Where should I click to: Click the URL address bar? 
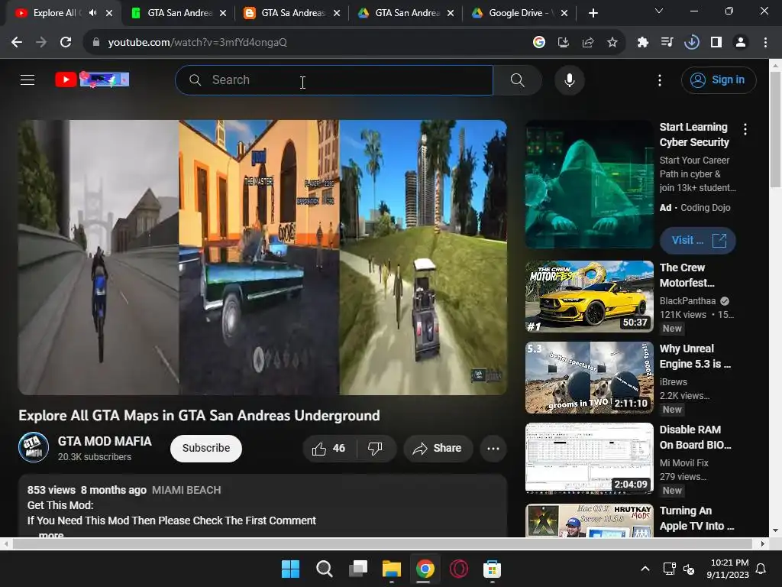coord(309,43)
